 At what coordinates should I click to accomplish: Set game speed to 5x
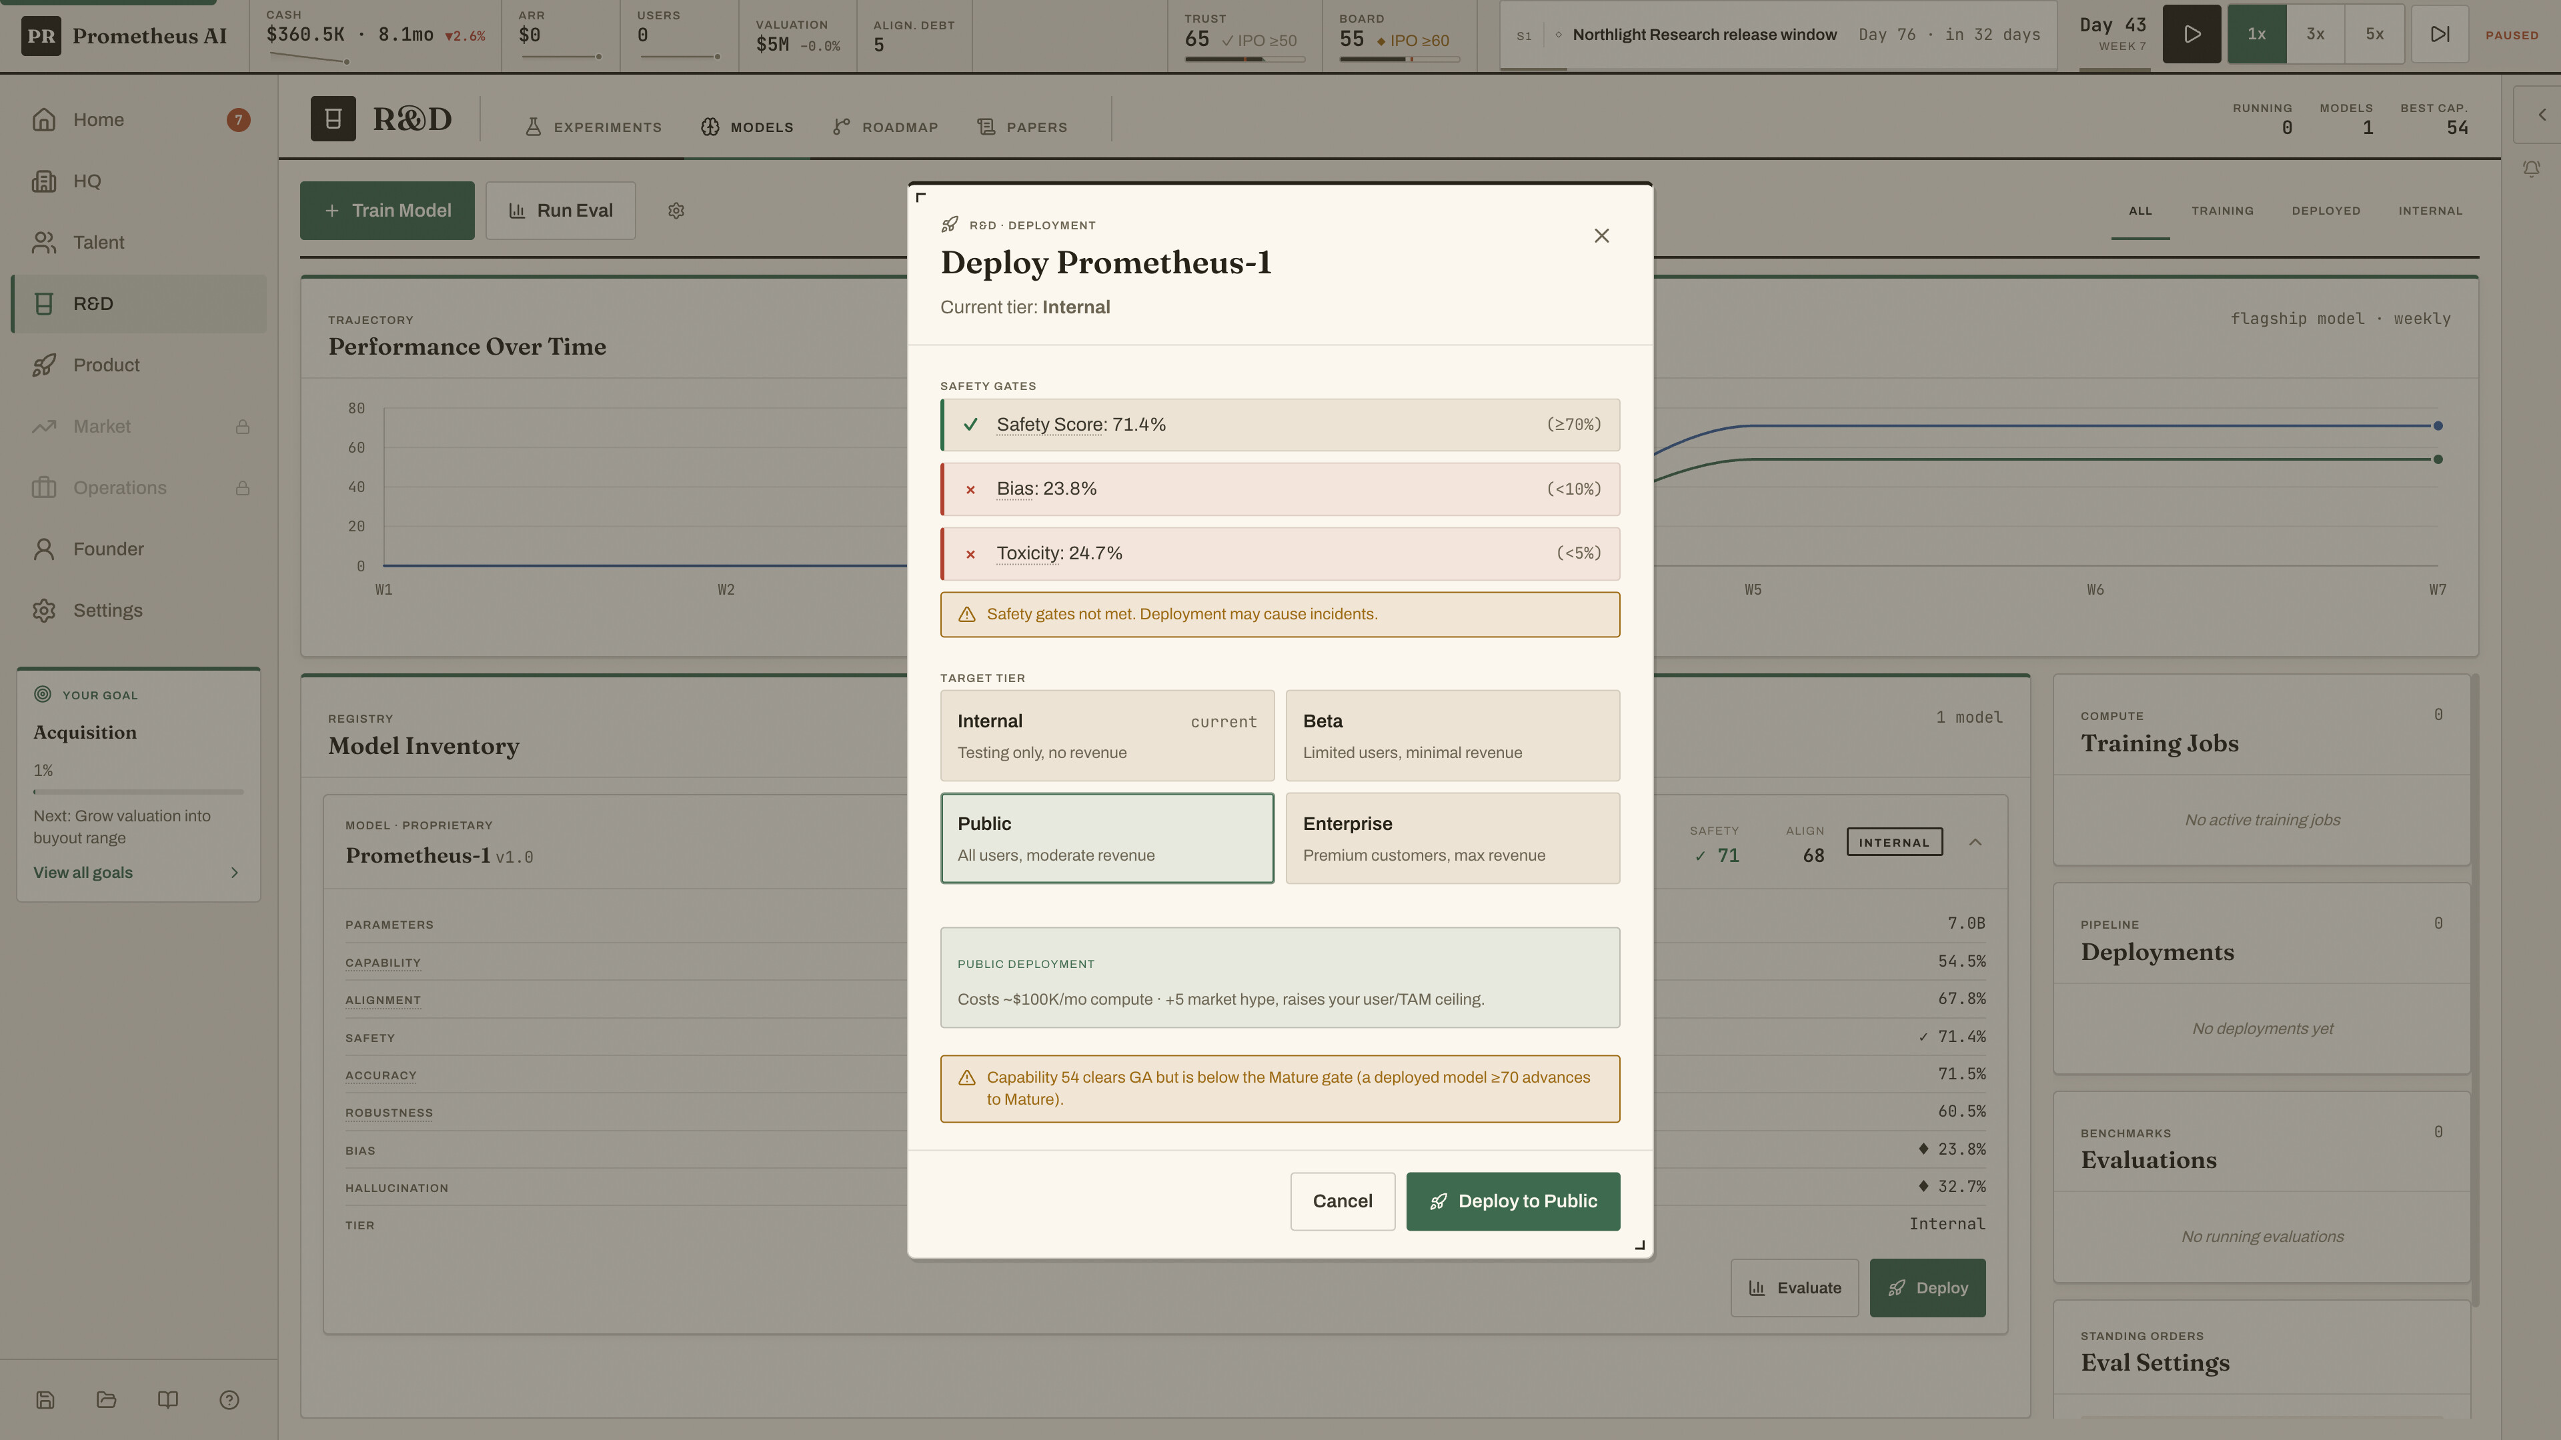pos(2374,34)
